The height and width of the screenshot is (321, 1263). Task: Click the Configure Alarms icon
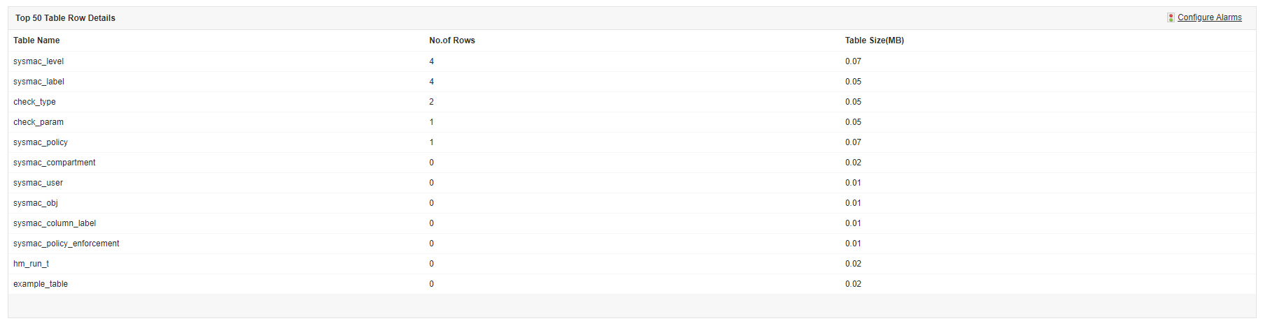[x=1171, y=17]
